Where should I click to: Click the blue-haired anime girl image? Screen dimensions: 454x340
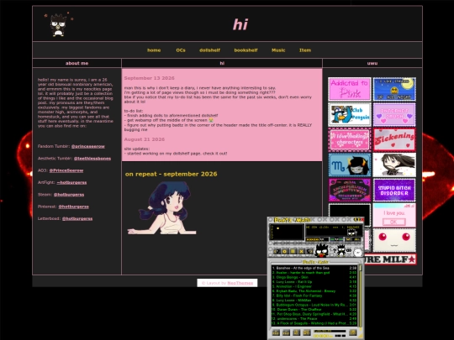[162, 208]
